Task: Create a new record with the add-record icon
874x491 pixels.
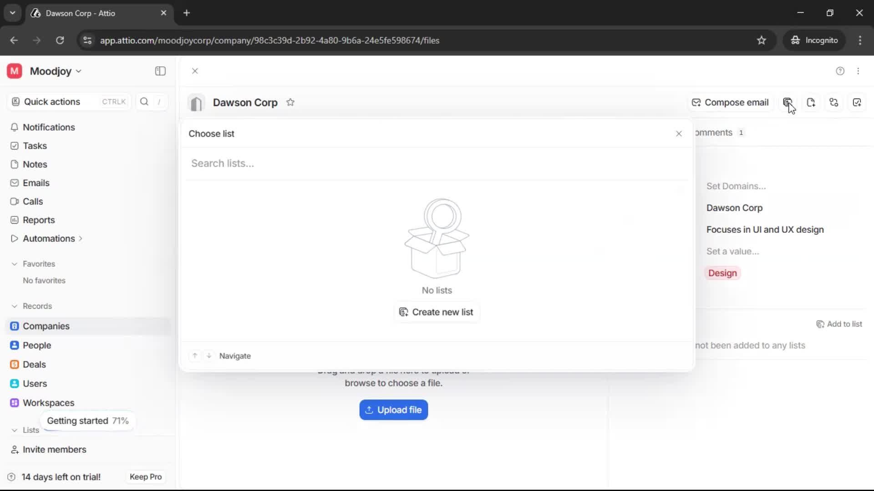Action: click(x=812, y=102)
